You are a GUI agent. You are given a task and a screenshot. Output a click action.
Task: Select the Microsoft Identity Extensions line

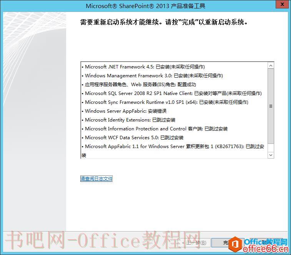pyautogui.click(x=129, y=120)
